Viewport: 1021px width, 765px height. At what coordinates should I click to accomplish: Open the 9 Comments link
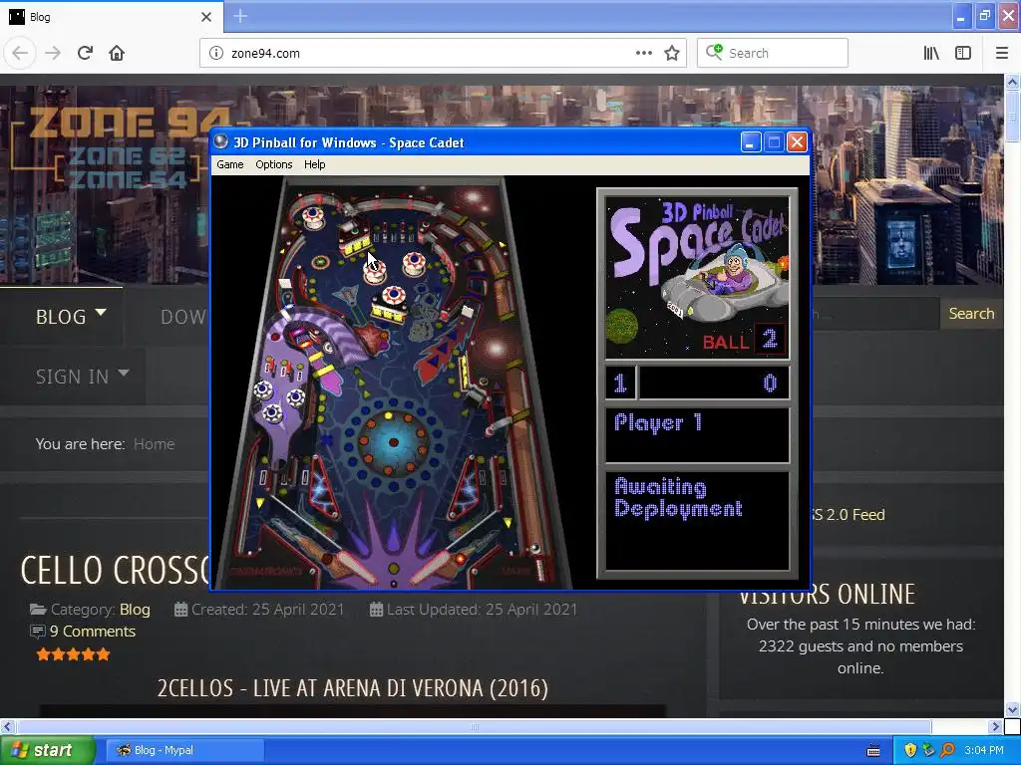[x=93, y=631]
